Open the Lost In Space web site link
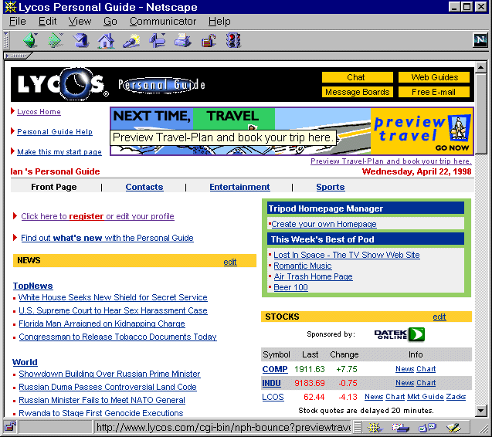The height and width of the screenshot is (437, 492). click(346, 255)
